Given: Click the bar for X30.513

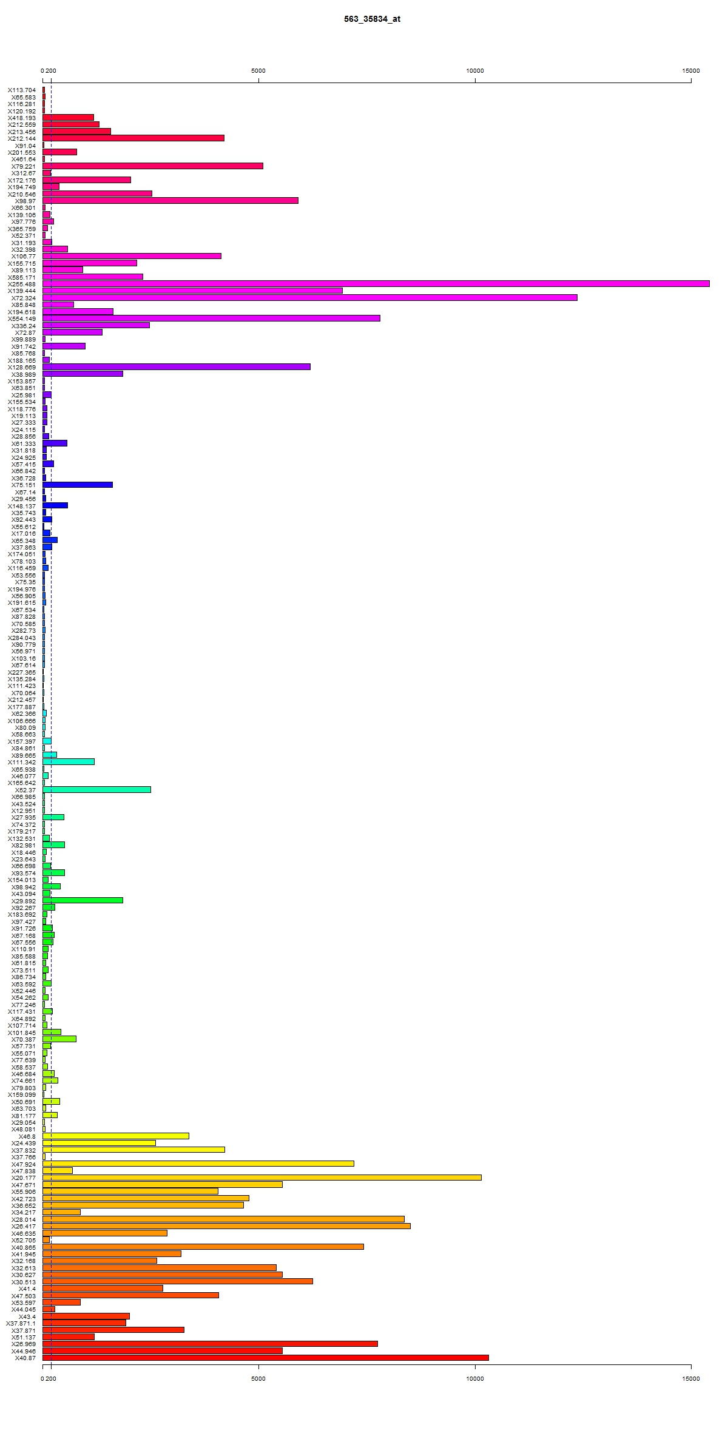Looking at the screenshot, I should click(x=178, y=1281).
